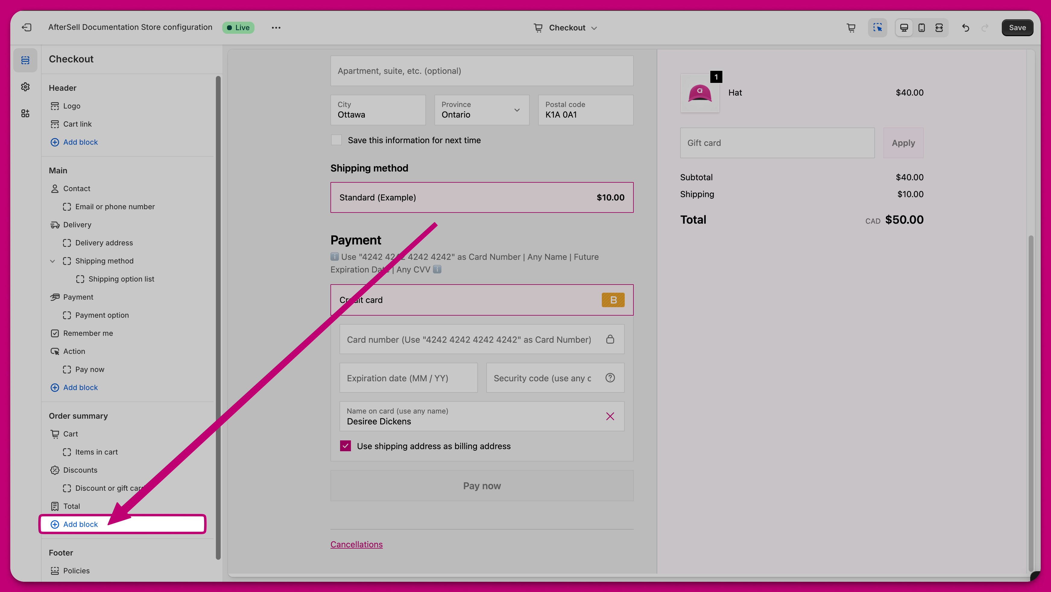The height and width of the screenshot is (592, 1051).
Task: Collapse the Shipping method tree item
Action: coord(53,261)
